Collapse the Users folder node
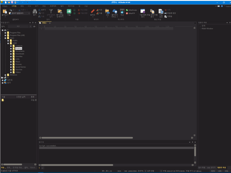This screenshot has width=231, height=173. 5,38
